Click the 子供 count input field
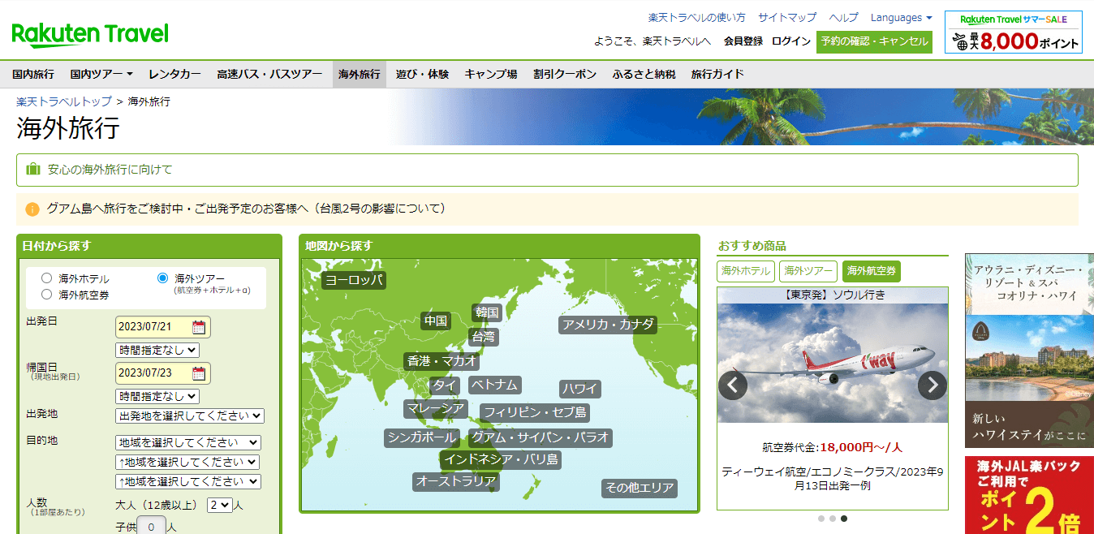The width and height of the screenshot is (1094, 534). tap(152, 526)
